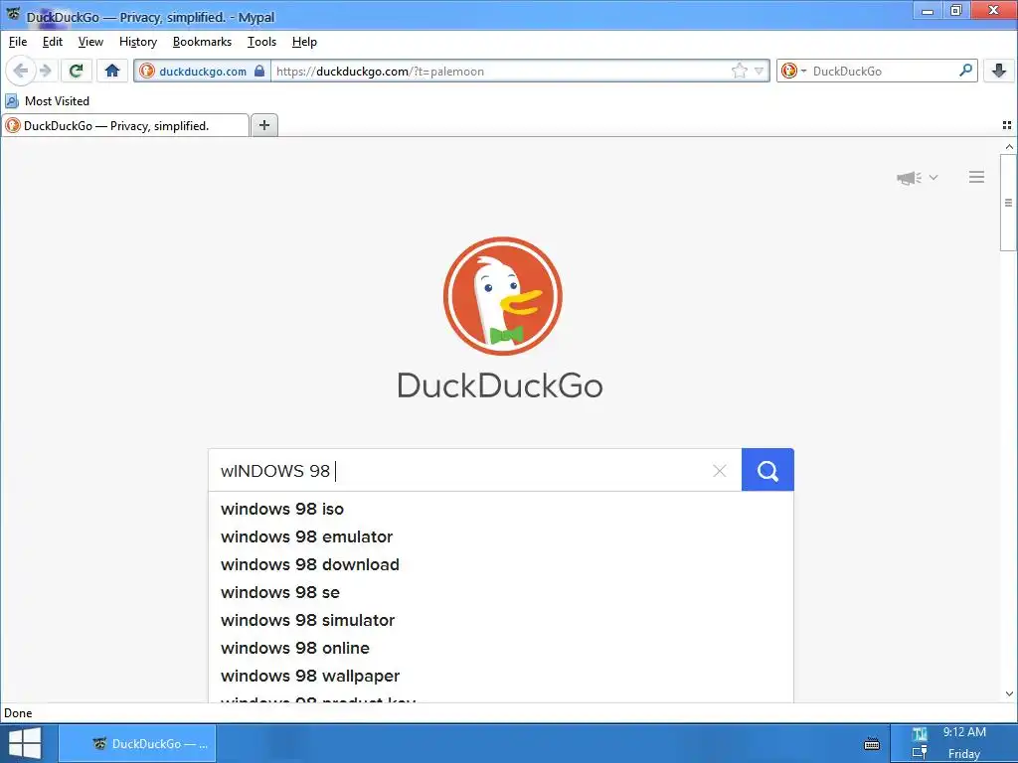1018x763 pixels.
Task: Click the language bar icon in system tray
Action: click(x=920, y=734)
